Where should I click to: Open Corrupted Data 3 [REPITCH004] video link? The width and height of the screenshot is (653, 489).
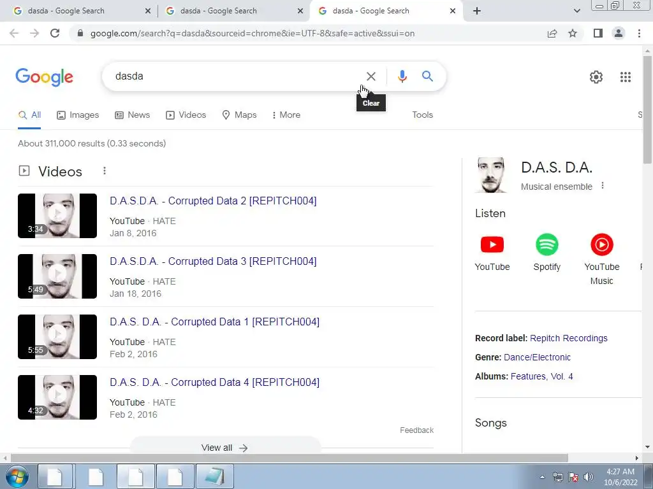tap(213, 261)
